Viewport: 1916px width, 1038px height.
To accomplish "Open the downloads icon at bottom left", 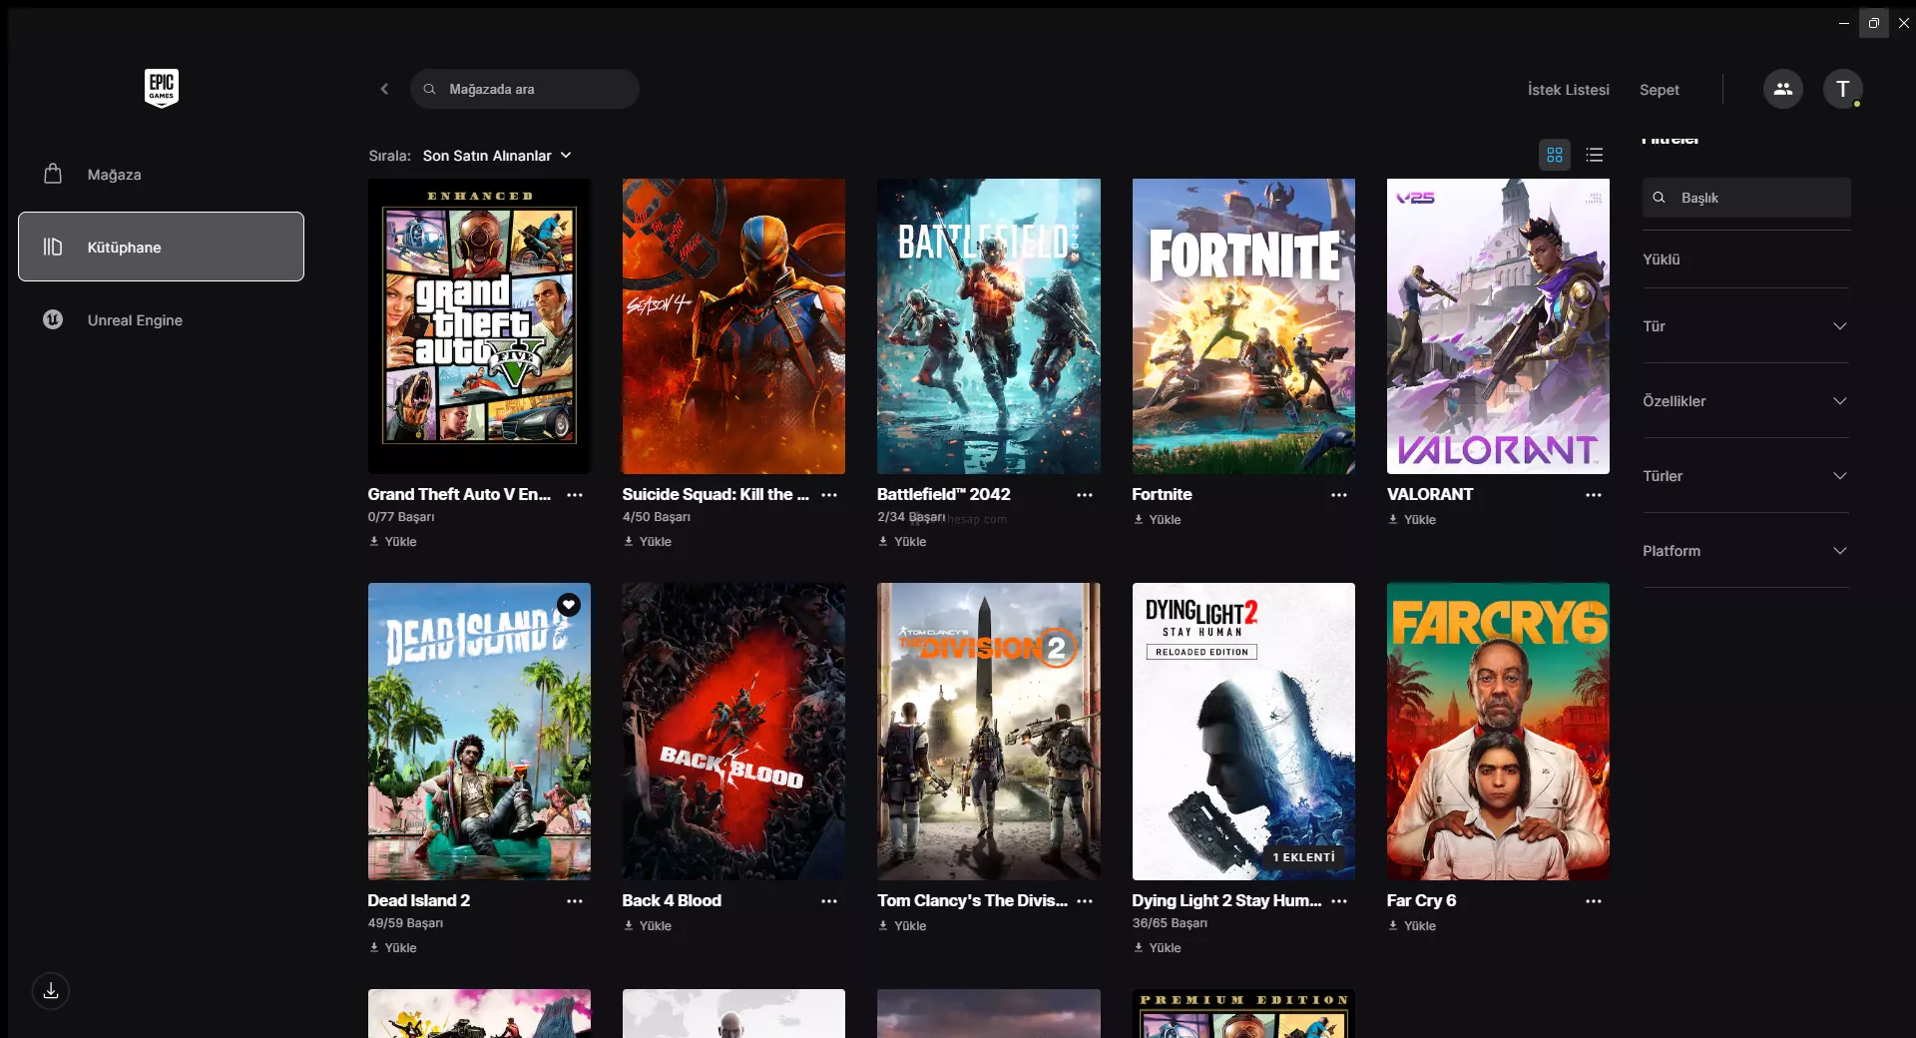I will [51, 991].
